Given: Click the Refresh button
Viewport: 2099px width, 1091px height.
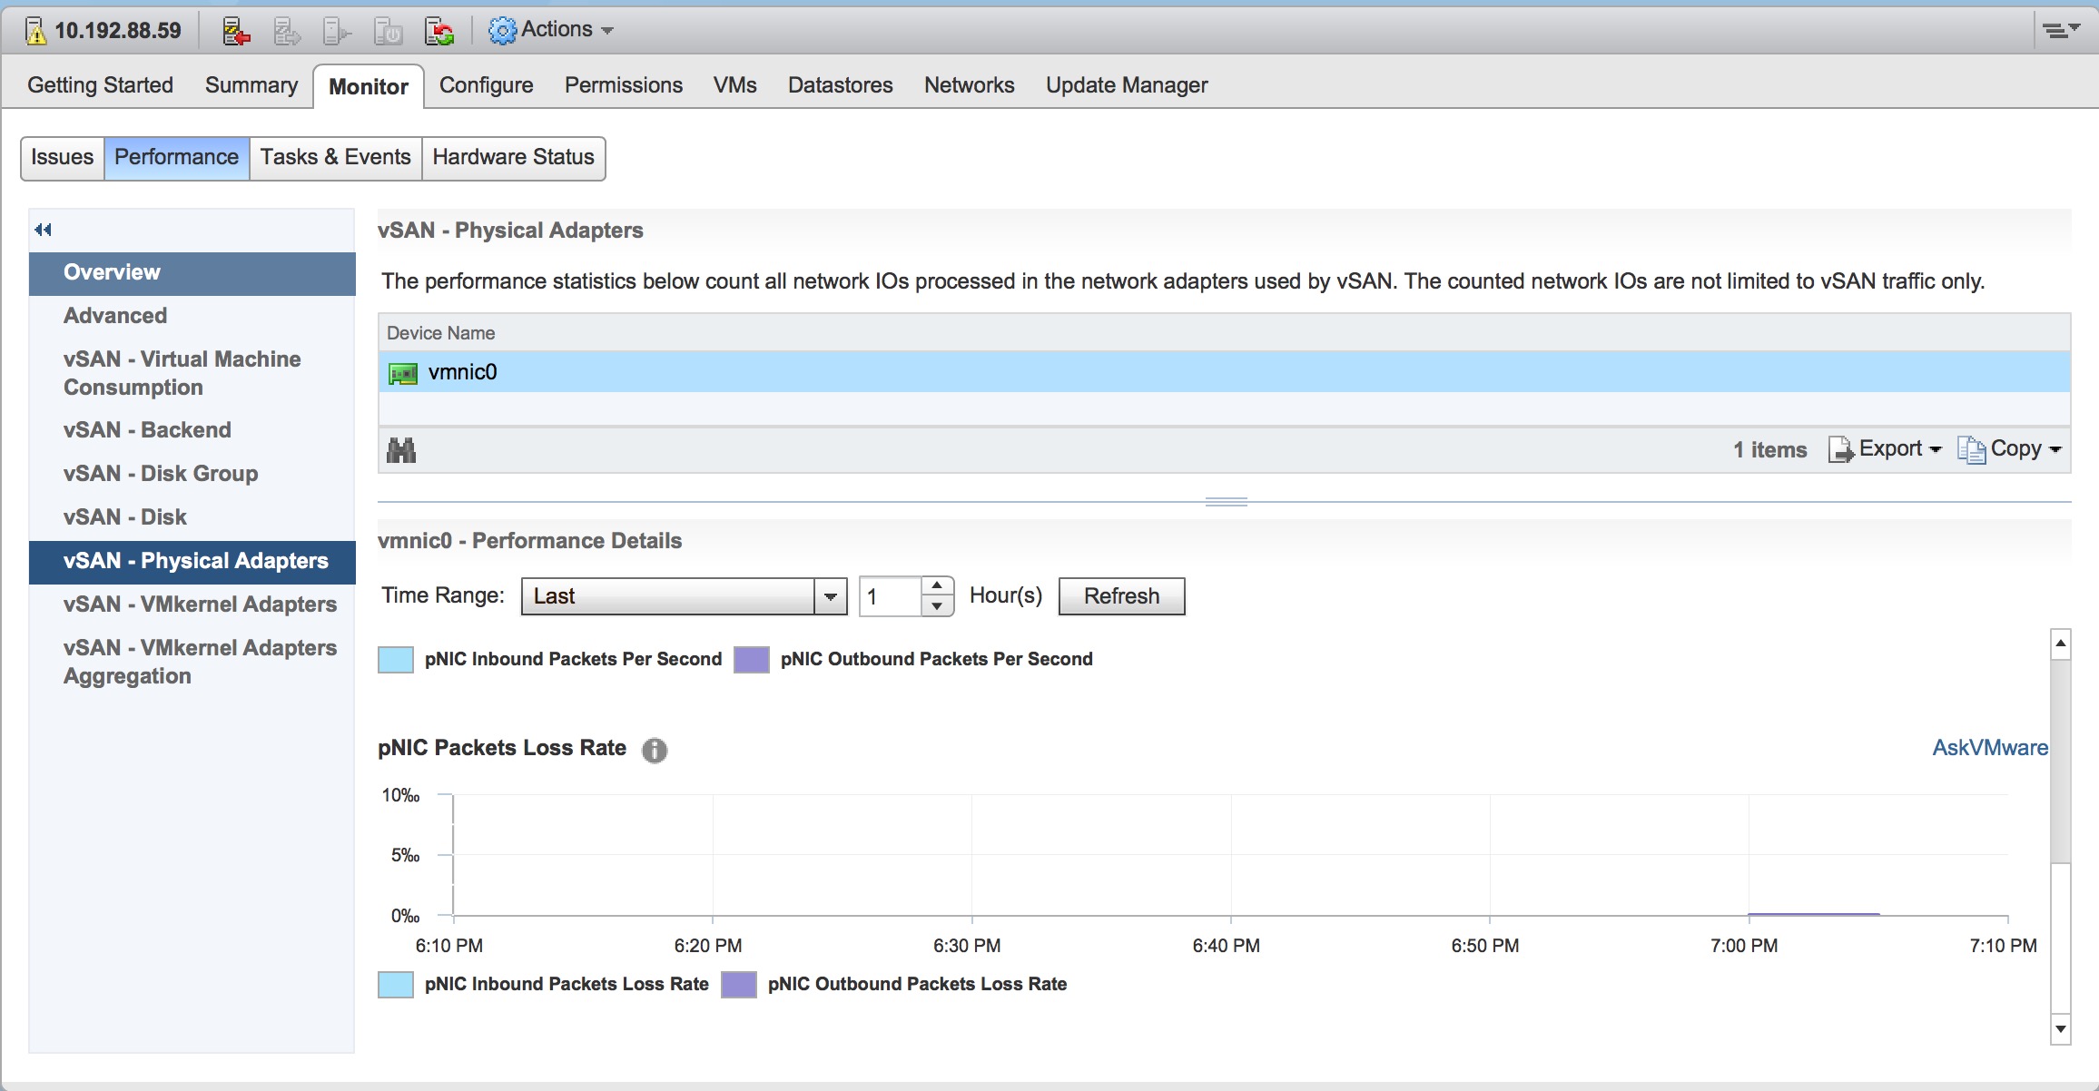Looking at the screenshot, I should (x=1122, y=596).
